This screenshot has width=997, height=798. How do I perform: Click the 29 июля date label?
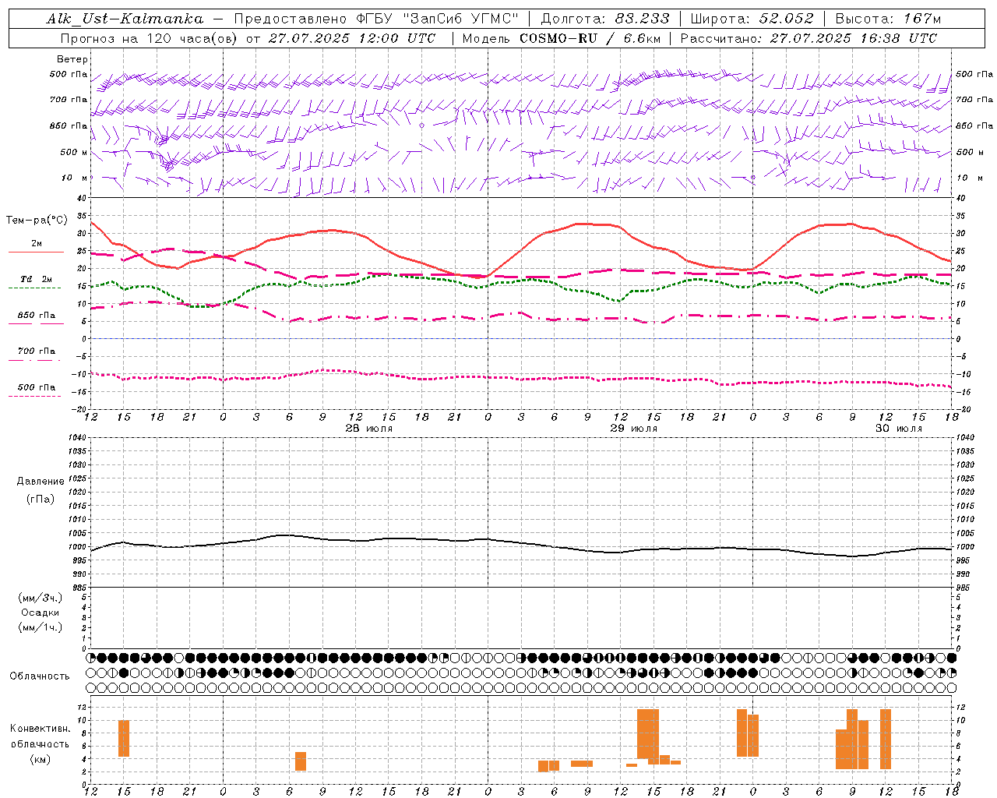click(x=633, y=429)
